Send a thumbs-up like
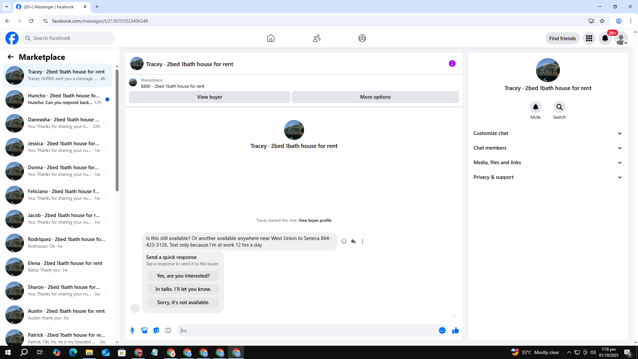 tap(456, 330)
